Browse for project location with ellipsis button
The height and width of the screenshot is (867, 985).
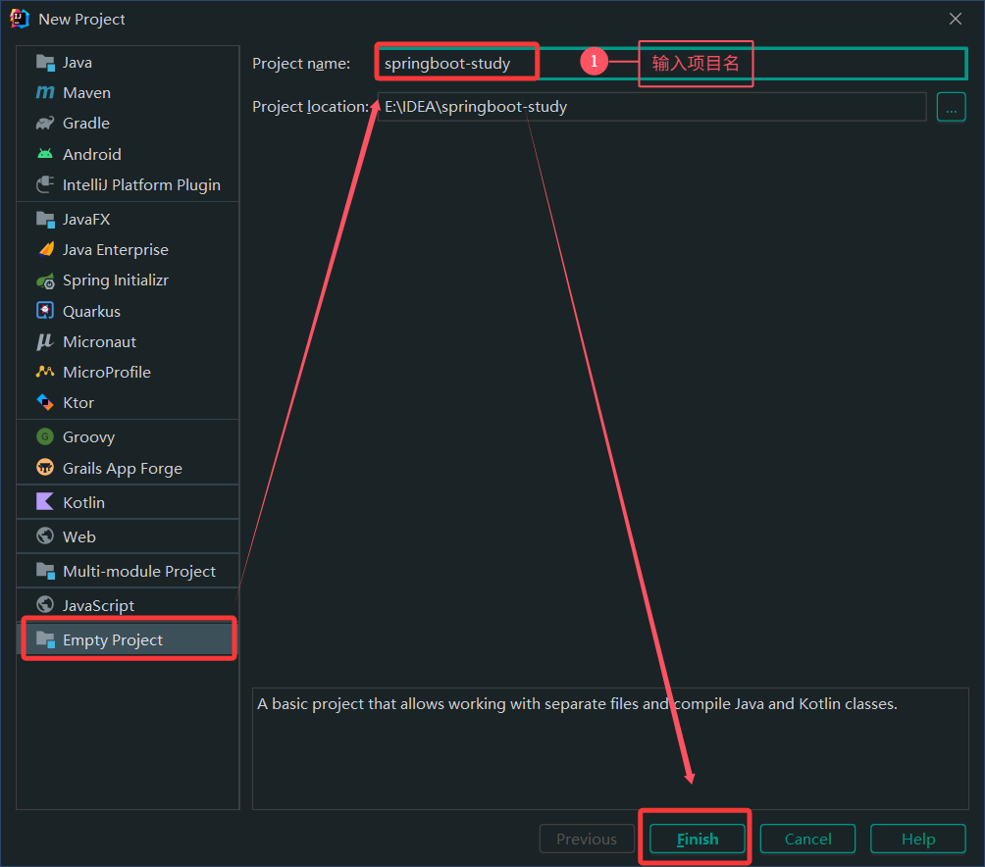point(951,107)
